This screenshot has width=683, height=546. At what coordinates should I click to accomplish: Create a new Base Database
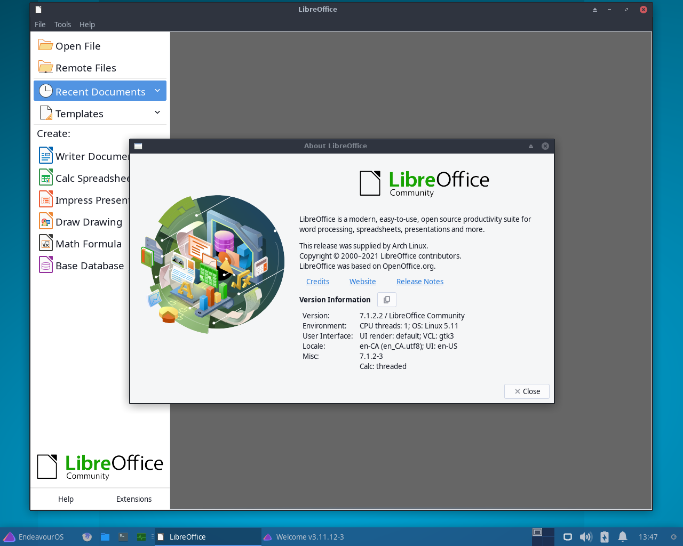pos(81,266)
